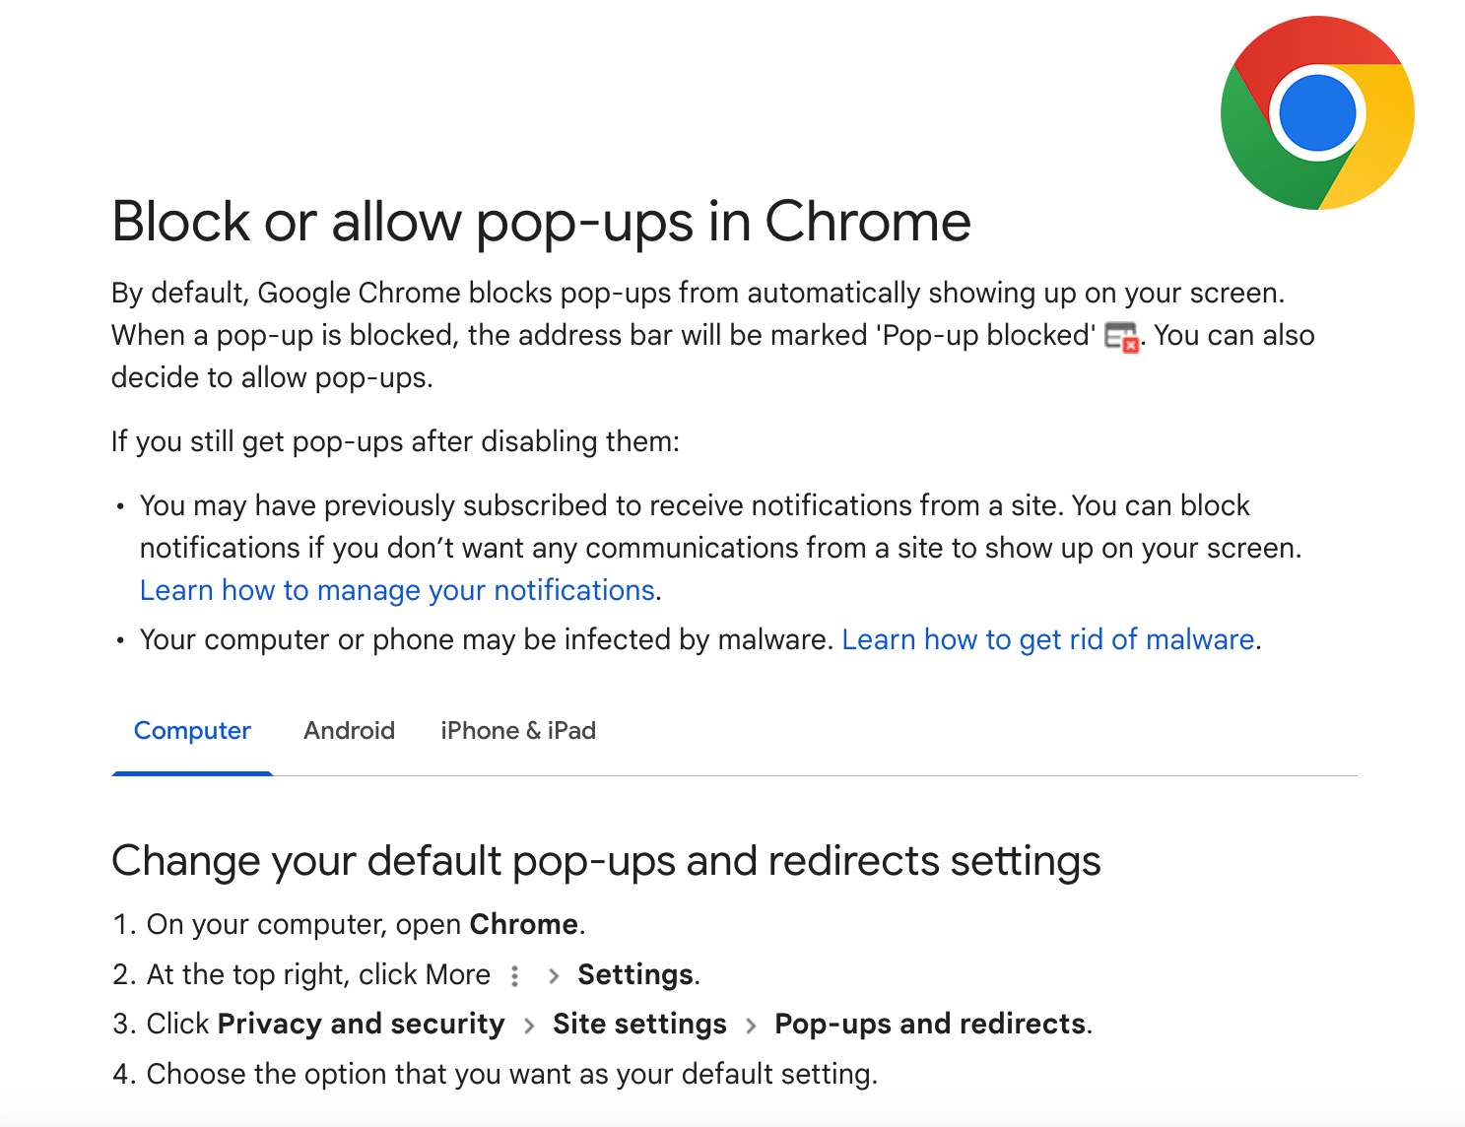This screenshot has height=1127, width=1465.
Task: Open the iPhone & iPad tab
Action: point(518,731)
